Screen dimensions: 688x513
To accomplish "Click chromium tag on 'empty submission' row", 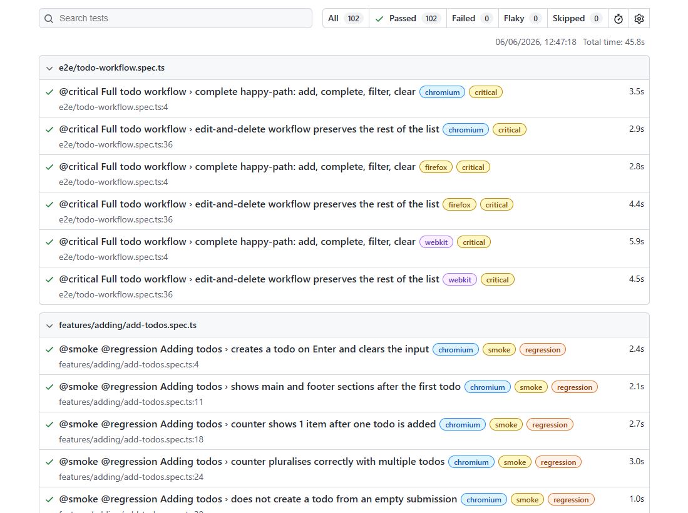I will 483,500.
